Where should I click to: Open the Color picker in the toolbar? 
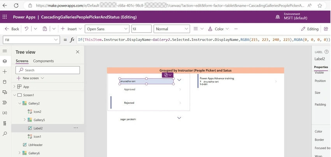point(218,29)
